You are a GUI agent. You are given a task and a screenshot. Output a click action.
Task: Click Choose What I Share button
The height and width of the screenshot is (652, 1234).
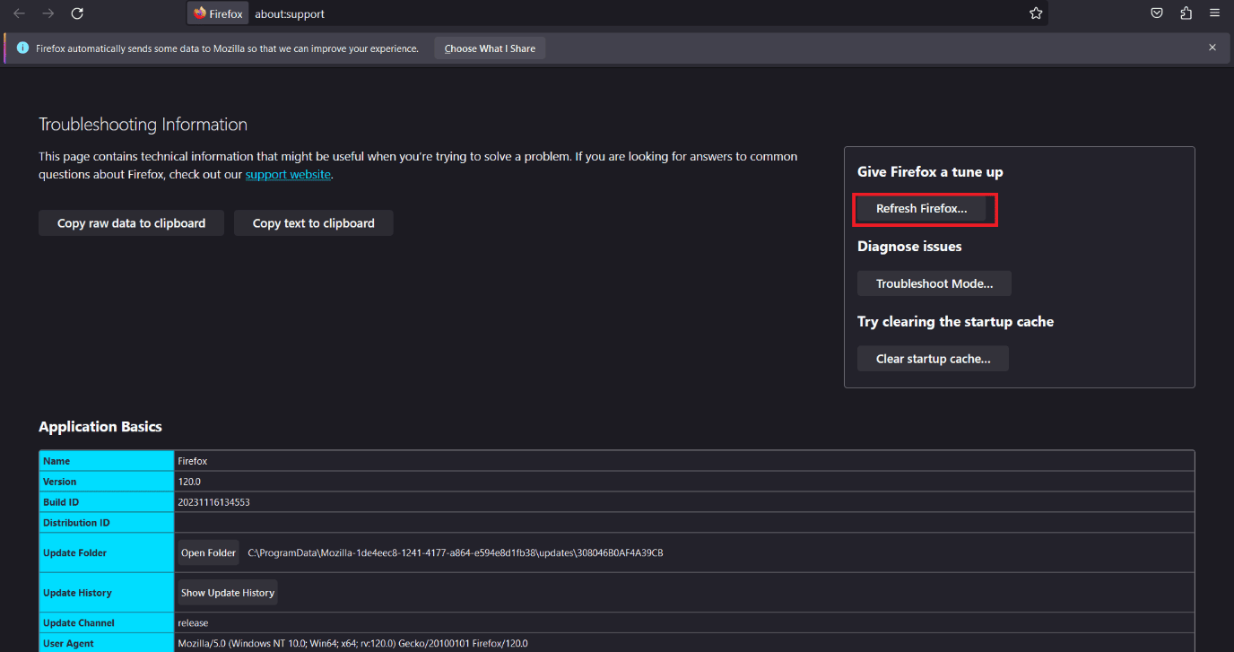pos(490,48)
